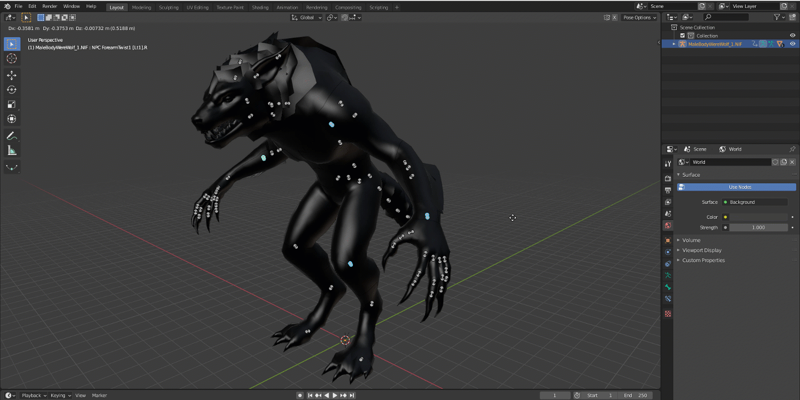800x400 pixels.
Task: Toggle snapping in the viewport header
Action: coord(344,17)
